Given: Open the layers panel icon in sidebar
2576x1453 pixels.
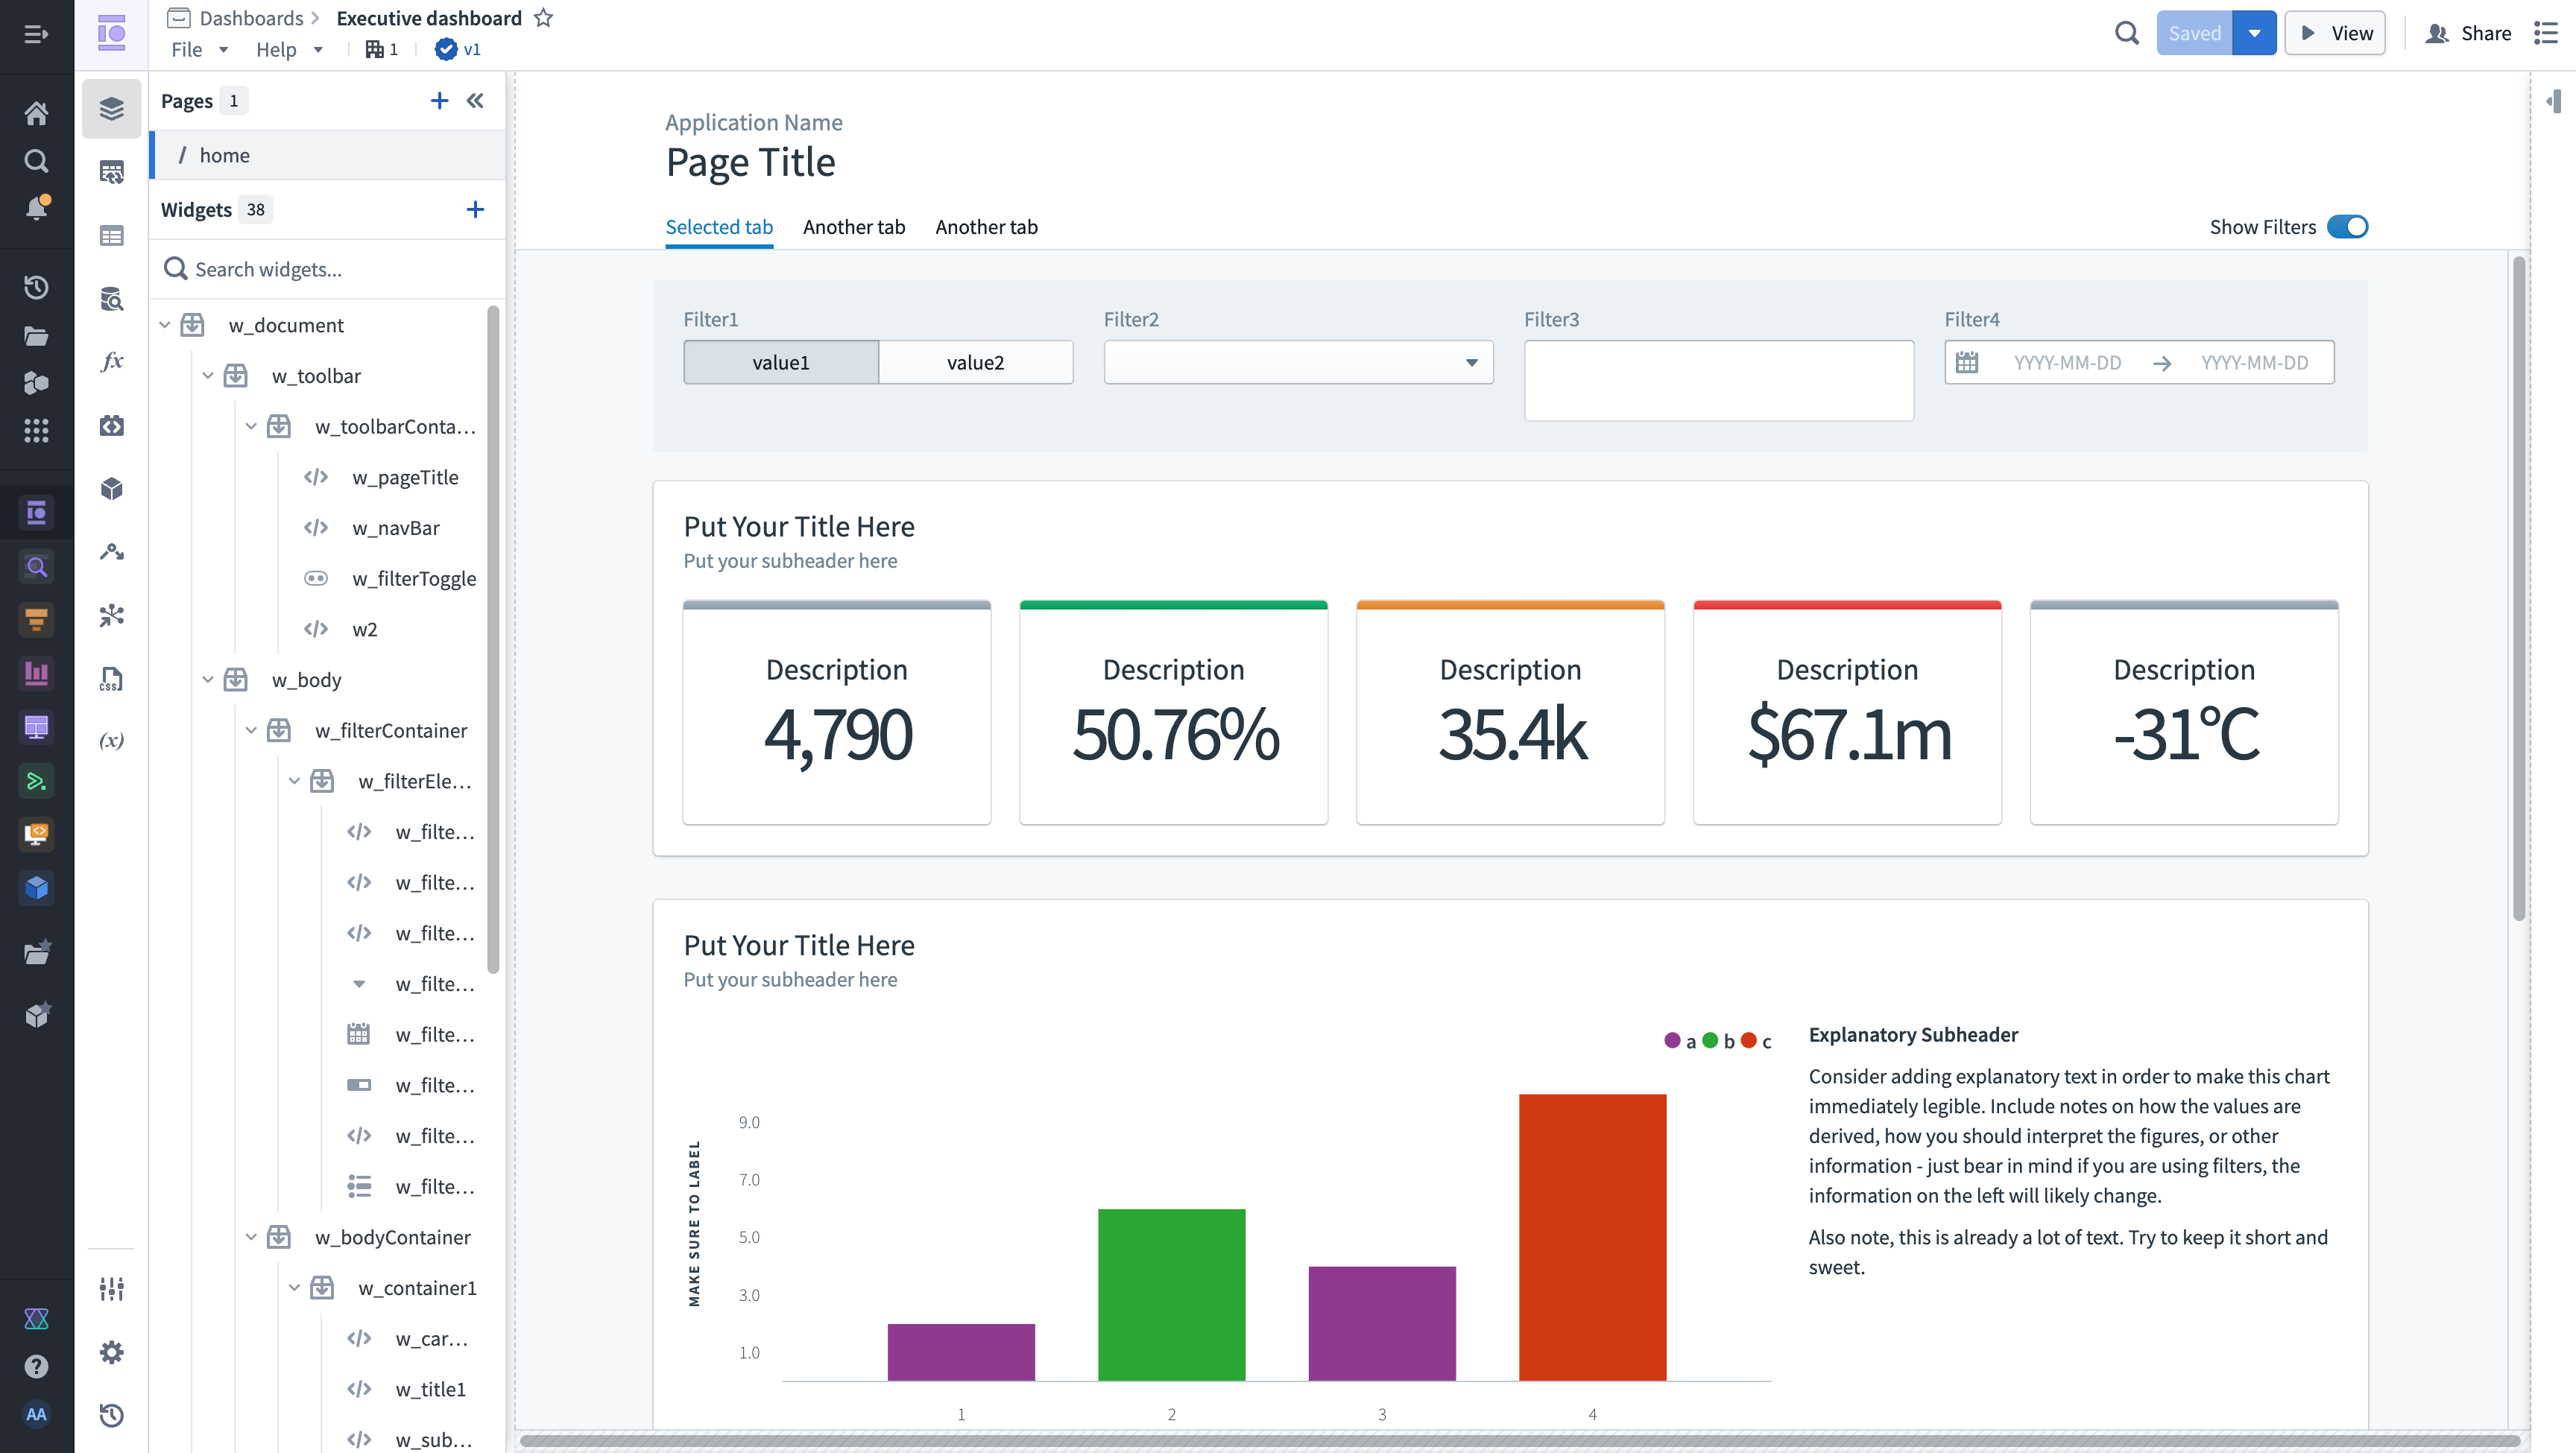Looking at the screenshot, I should point(112,109).
